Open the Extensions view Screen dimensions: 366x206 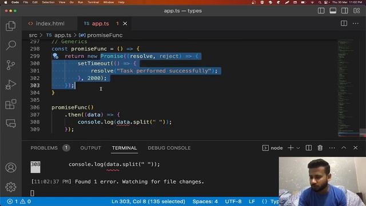click(11, 104)
